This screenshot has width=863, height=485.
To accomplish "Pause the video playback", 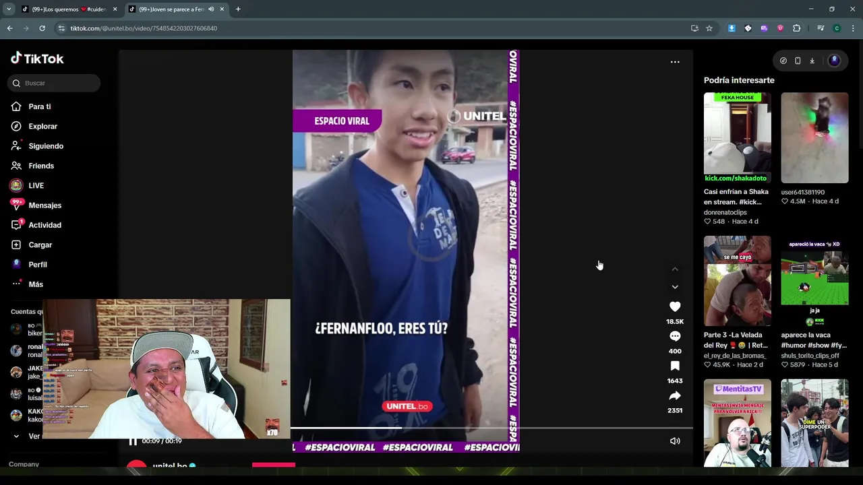I will (x=133, y=441).
